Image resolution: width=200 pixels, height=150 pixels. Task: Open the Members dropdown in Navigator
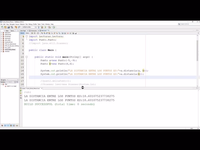pyautogui.click(x=5, y=82)
